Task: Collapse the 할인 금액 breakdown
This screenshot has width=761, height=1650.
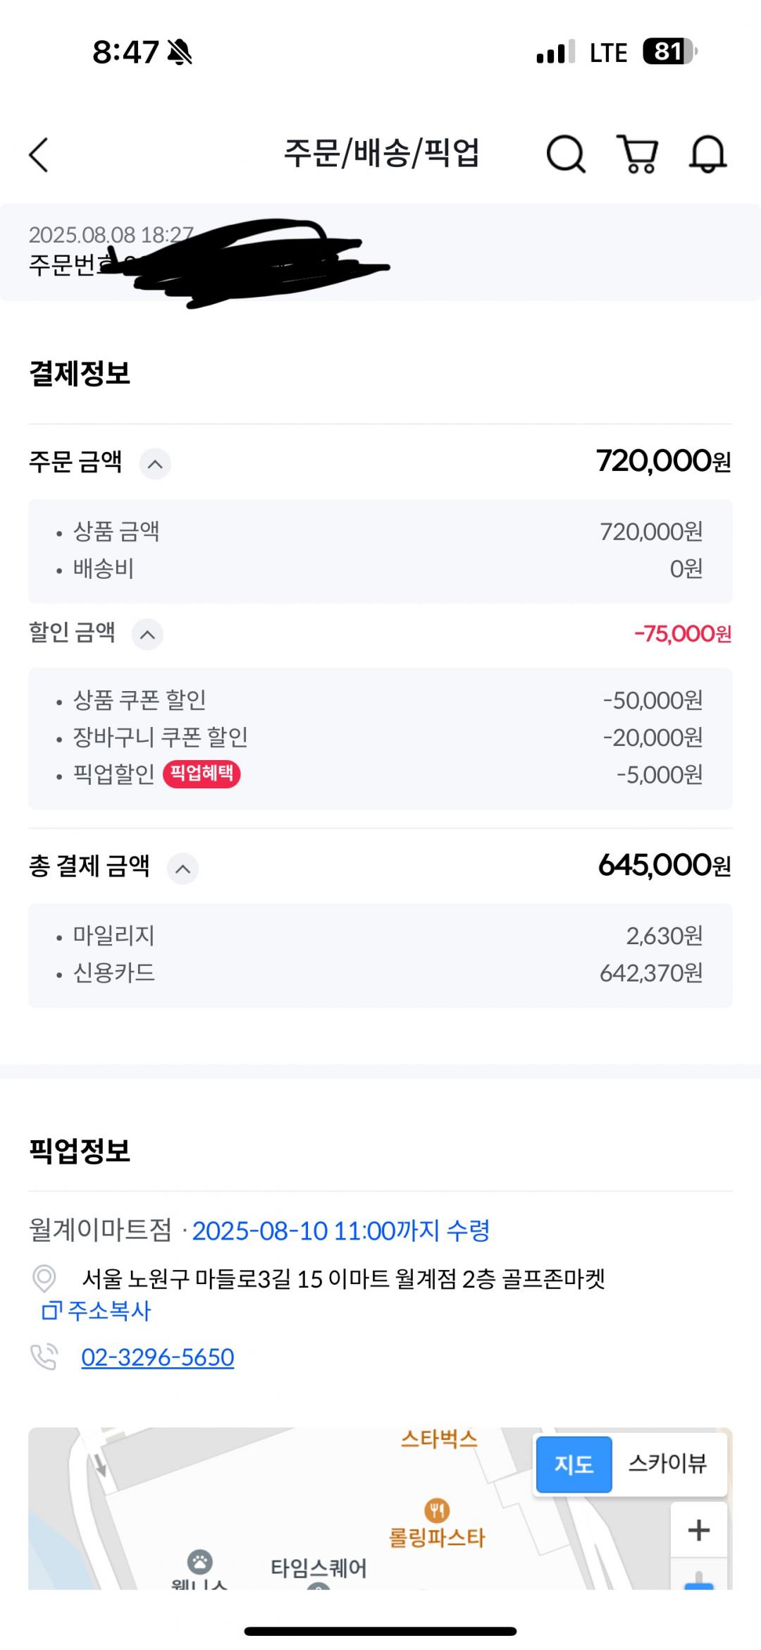Action: pyautogui.click(x=147, y=635)
